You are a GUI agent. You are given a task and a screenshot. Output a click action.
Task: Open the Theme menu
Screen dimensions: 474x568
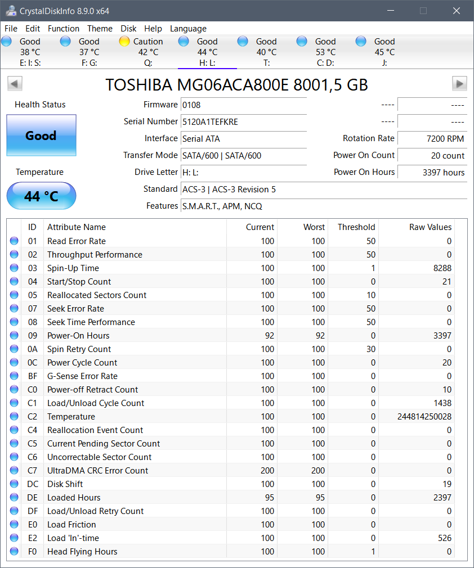coord(100,29)
